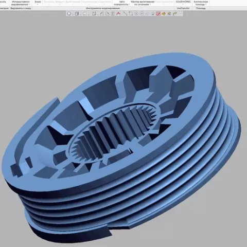Screen dimensions: 247x247
Task: Expand the Мастер вытягивания по сечениям dropdown
Action: coord(143,3)
